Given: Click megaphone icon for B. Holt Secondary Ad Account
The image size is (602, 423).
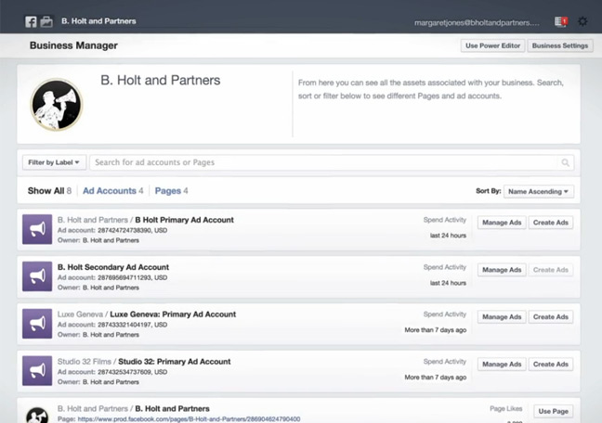Looking at the screenshot, I should click(x=37, y=276).
